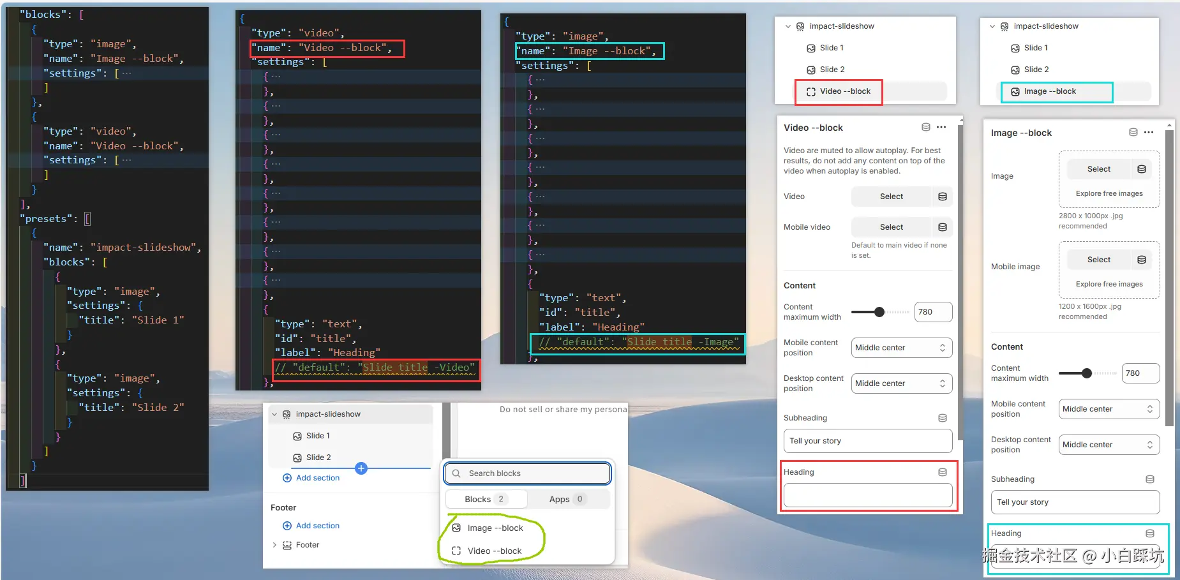1180x580 pixels.
Task: Collapse impact-slideshow in the tree containing Image --block
Action: (x=992, y=26)
